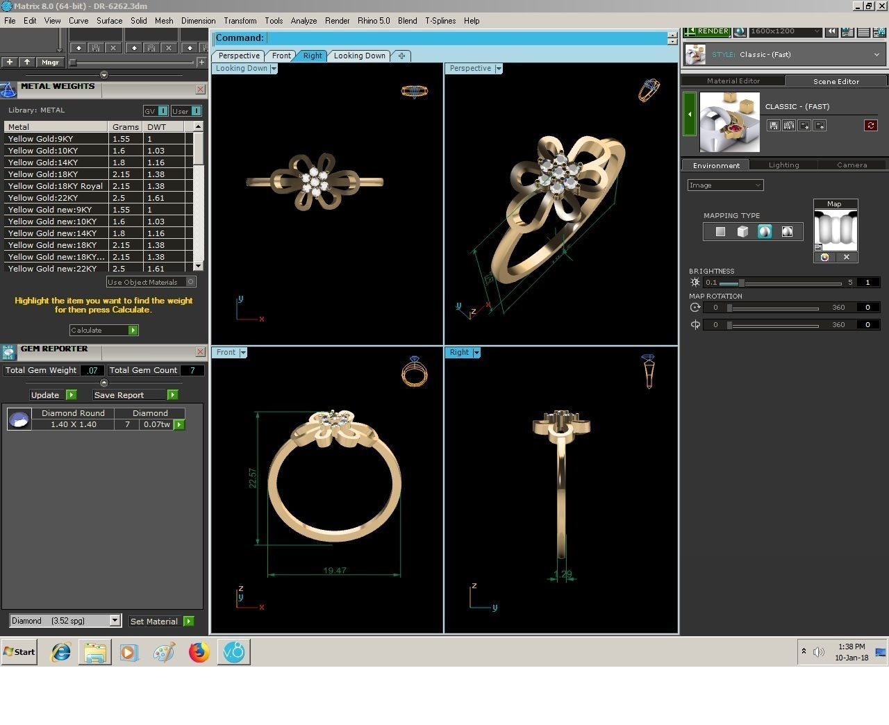Viewport: 889px width, 725px height.
Task: Click the first Map Rotation slider handle
Action: (729, 308)
